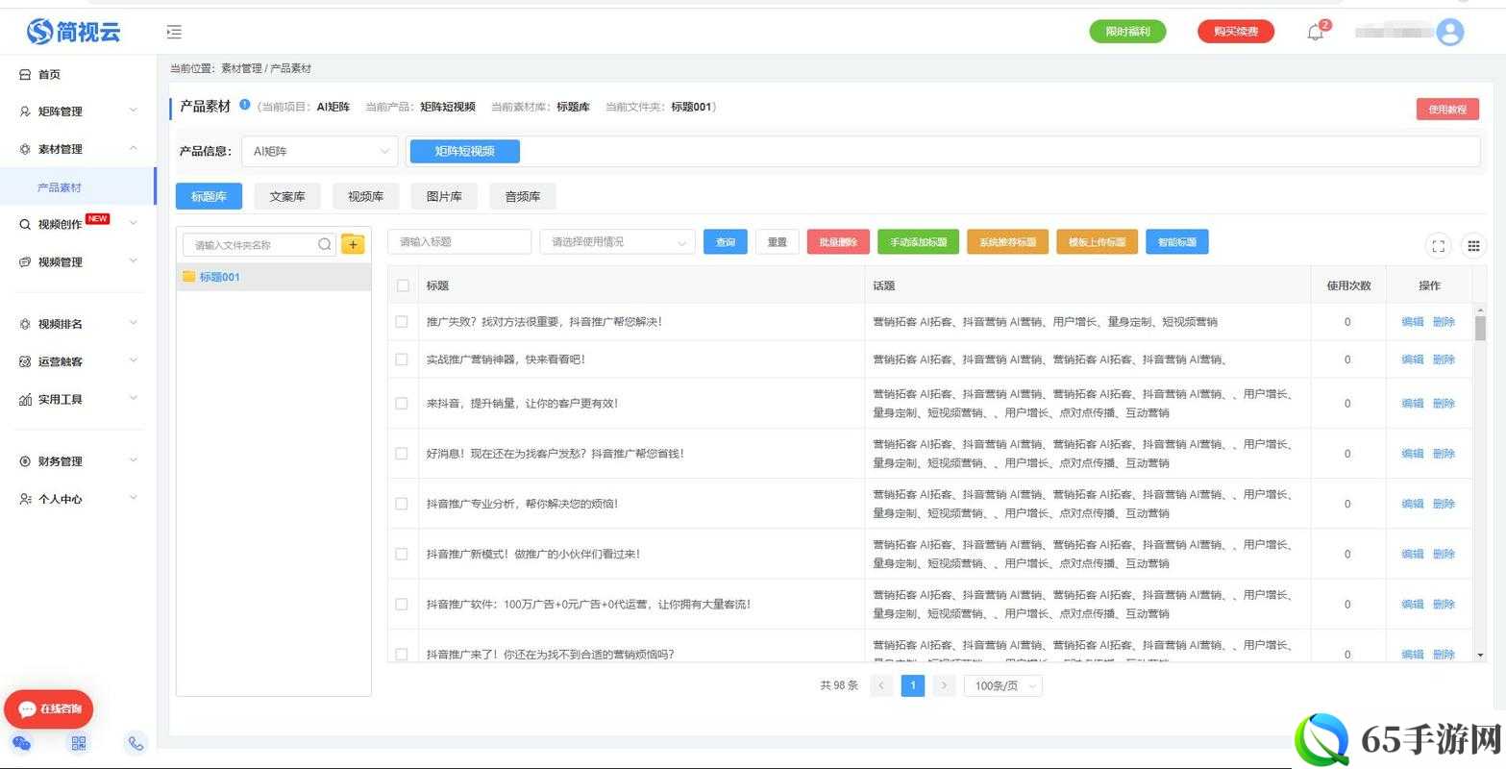The height and width of the screenshot is (769, 1506).
Task: Open the AI矩阵 product dropdown
Action: (319, 151)
